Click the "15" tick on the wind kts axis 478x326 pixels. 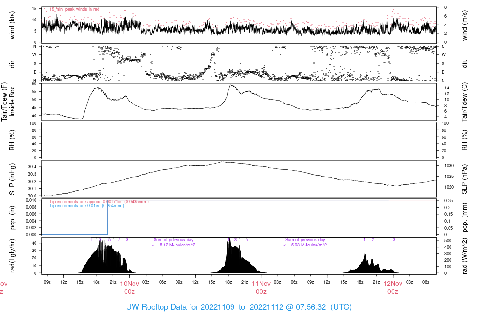click(x=34, y=9)
